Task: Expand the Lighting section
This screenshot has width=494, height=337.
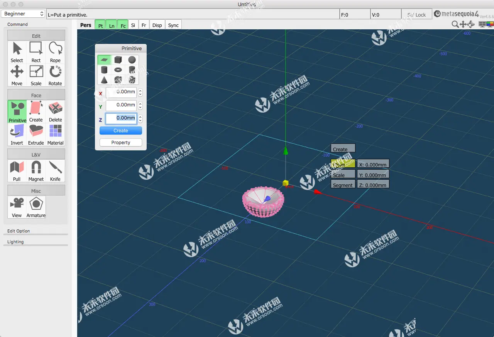Action: [36, 242]
